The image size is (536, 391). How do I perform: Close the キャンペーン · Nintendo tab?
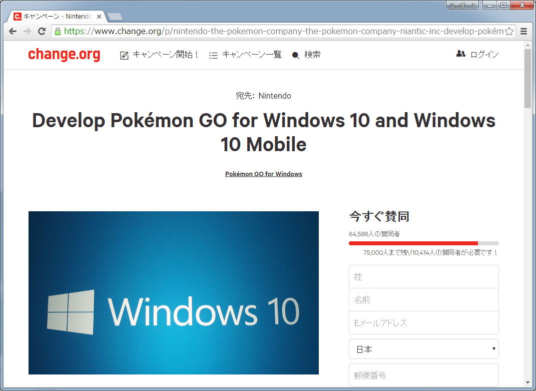99,17
